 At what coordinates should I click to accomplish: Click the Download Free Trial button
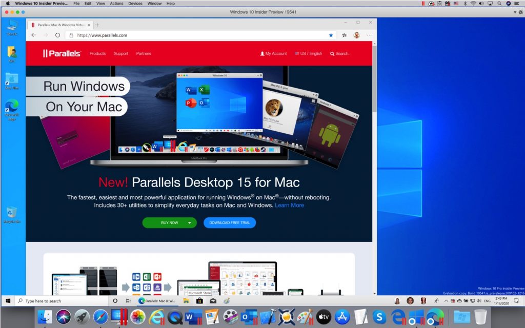(x=229, y=222)
